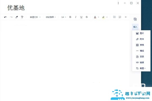Open the font size 14 dropdown

point(64,17)
